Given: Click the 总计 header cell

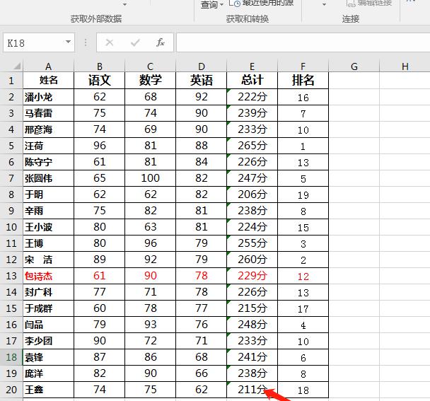Looking at the screenshot, I should [252, 81].
